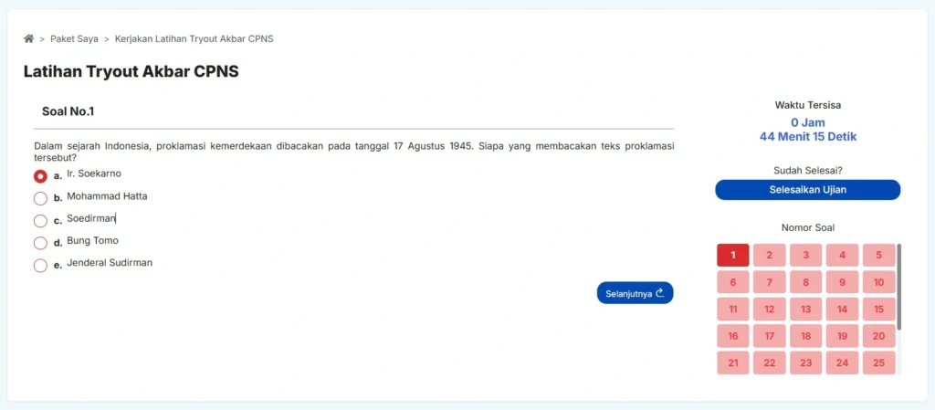
Task: Open Paket Saya breadcrumb link
Action: (x=74, y=39)
